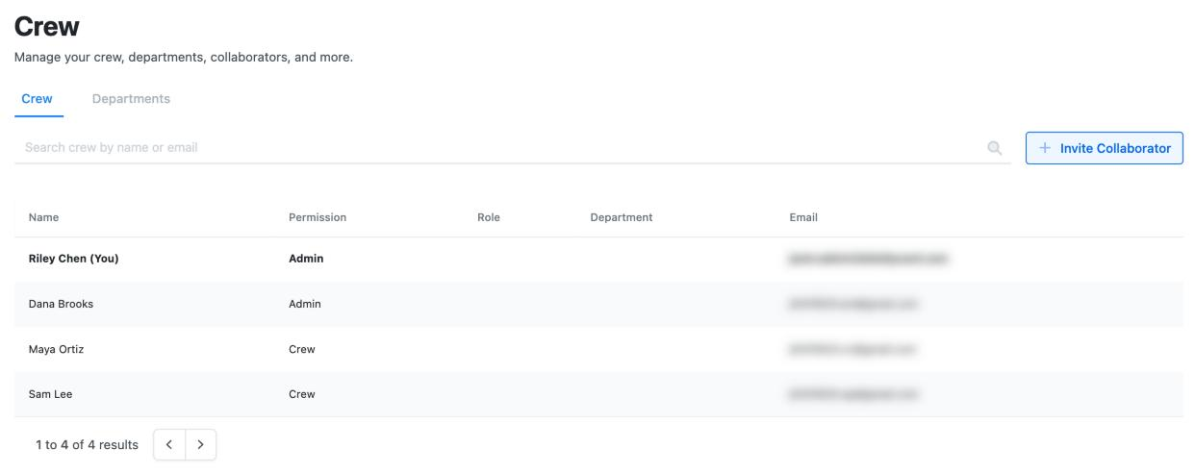1195x473 pixels.
Task: Click the Crew page heading
Action: point(47,27)
